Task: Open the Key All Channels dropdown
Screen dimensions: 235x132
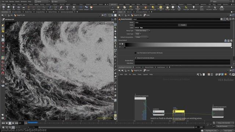Action: coord(225,126)
